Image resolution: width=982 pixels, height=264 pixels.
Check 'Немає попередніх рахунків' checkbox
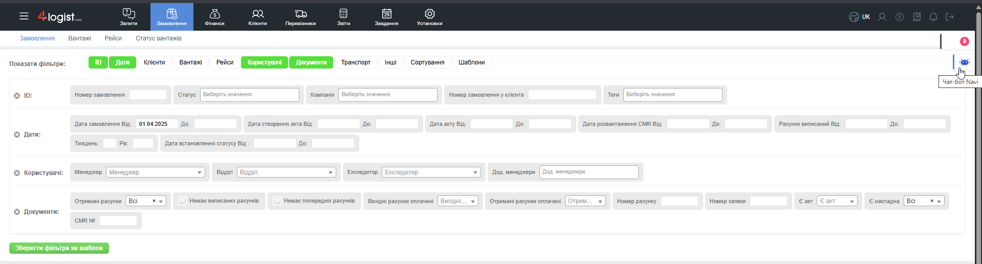277,201
